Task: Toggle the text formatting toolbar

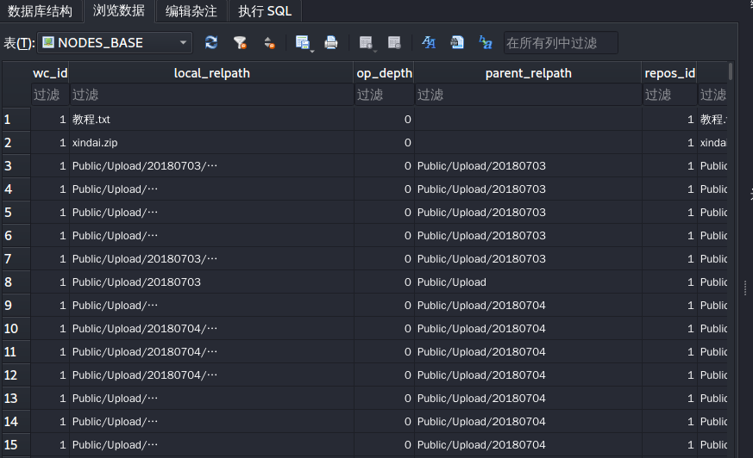Action: click(x=429, y=43)
